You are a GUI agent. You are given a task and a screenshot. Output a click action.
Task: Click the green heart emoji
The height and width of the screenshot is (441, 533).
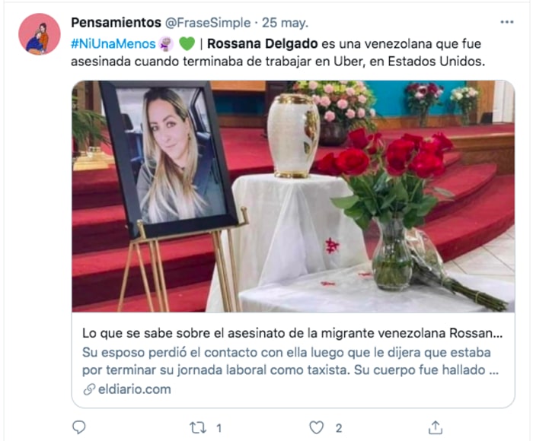(187, 44)
